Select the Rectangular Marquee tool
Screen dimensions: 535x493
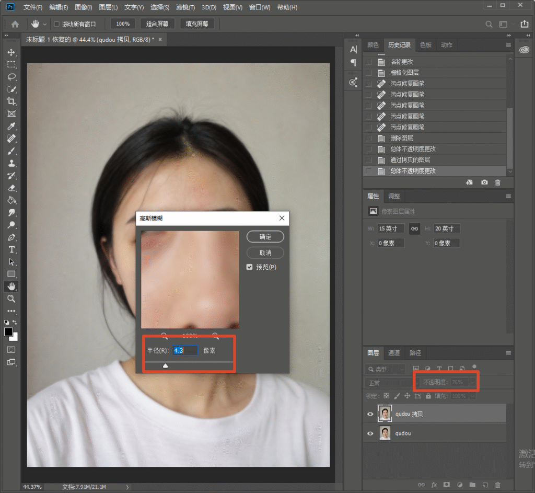(11, 64)
